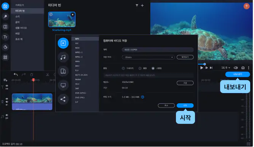
Task: Open the share online export icon
Action: pos(63,100)
